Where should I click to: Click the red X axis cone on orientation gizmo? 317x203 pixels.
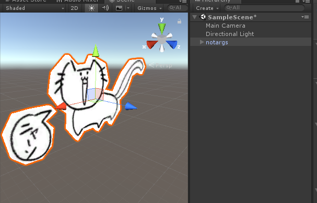pos(151,44)
